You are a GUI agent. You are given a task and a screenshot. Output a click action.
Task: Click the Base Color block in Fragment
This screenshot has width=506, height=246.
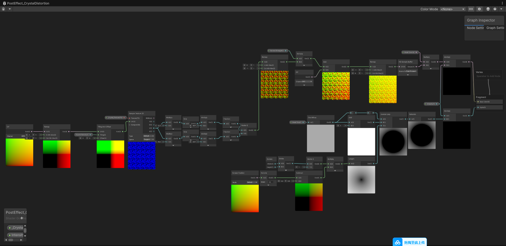click(489, 102)
